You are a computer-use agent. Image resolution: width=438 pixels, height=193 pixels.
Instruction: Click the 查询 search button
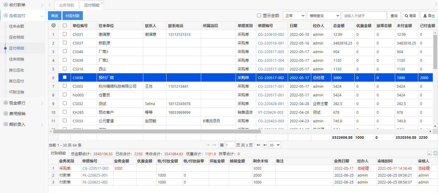pos(394,16)
